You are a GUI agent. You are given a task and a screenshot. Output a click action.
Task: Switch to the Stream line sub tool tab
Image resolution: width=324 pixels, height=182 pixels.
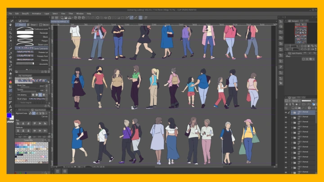point(33,25)
